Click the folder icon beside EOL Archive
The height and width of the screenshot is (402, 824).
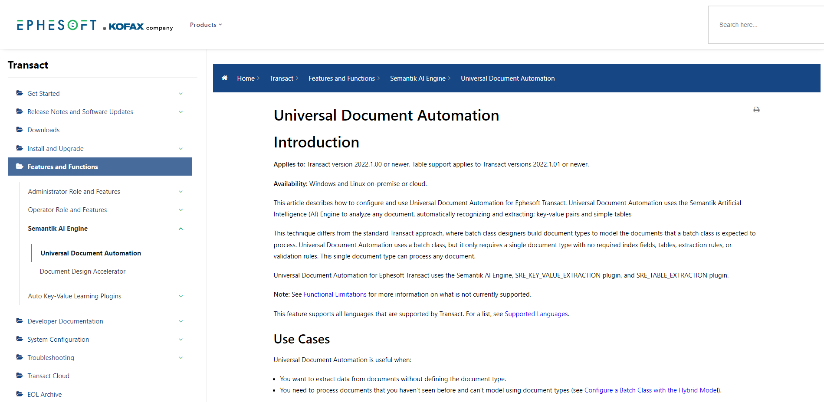point(19,394)
